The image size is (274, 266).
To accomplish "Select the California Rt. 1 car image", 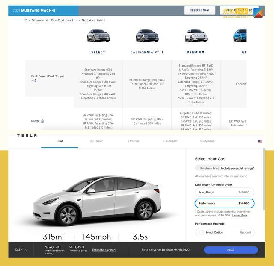I will (x=147, y=36).
